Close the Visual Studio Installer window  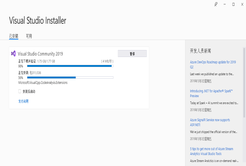click(242, 4)
